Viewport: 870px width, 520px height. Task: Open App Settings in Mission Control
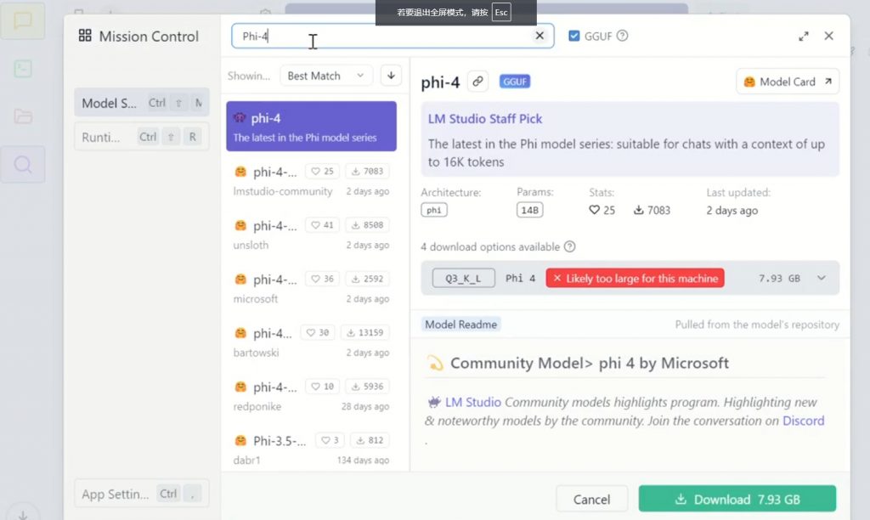coord(142,494)
